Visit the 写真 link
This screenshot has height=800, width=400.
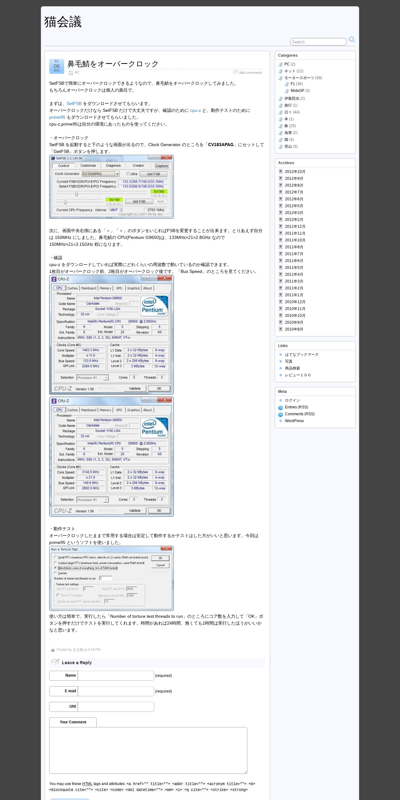click(x=289, y=361)
